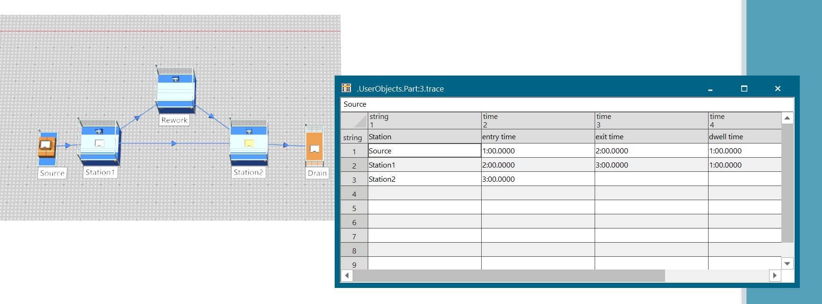The image size is (822, 304).
Task: Click the Station1 machine icon
Action: pyautogui.click(x=100, y=143)
